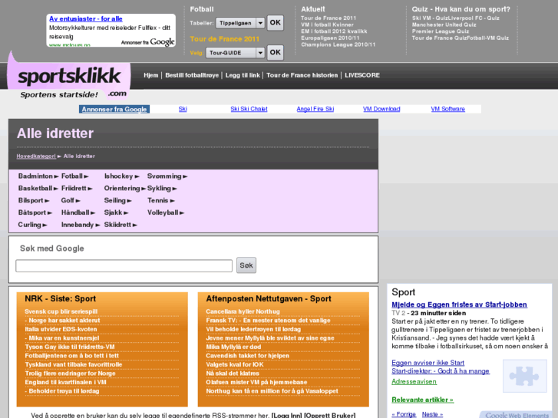Click the puzzle piece thumbnail in Sport widget
This screenshot has height=418, width=558.
coord(524,376)
